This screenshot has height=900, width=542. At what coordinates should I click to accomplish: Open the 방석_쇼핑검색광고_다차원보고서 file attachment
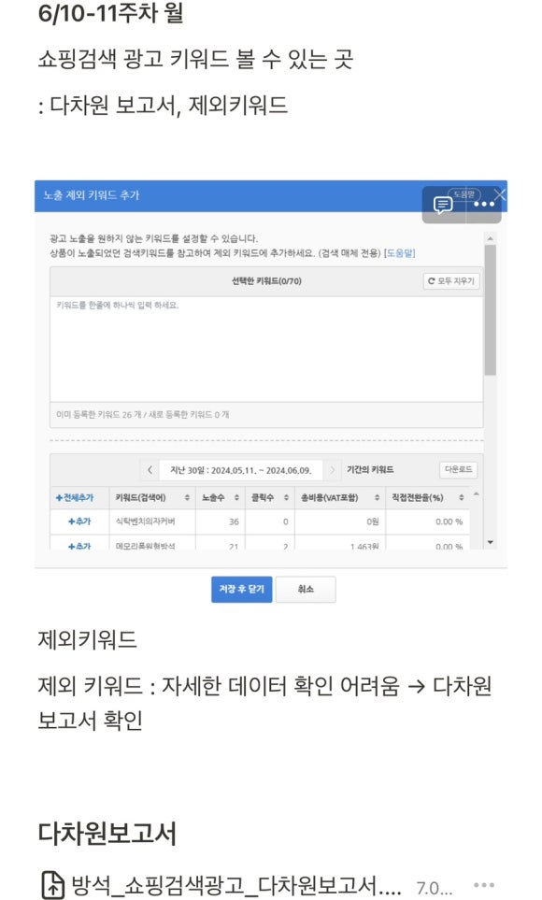pyautogui.click(x=235, y=886)
